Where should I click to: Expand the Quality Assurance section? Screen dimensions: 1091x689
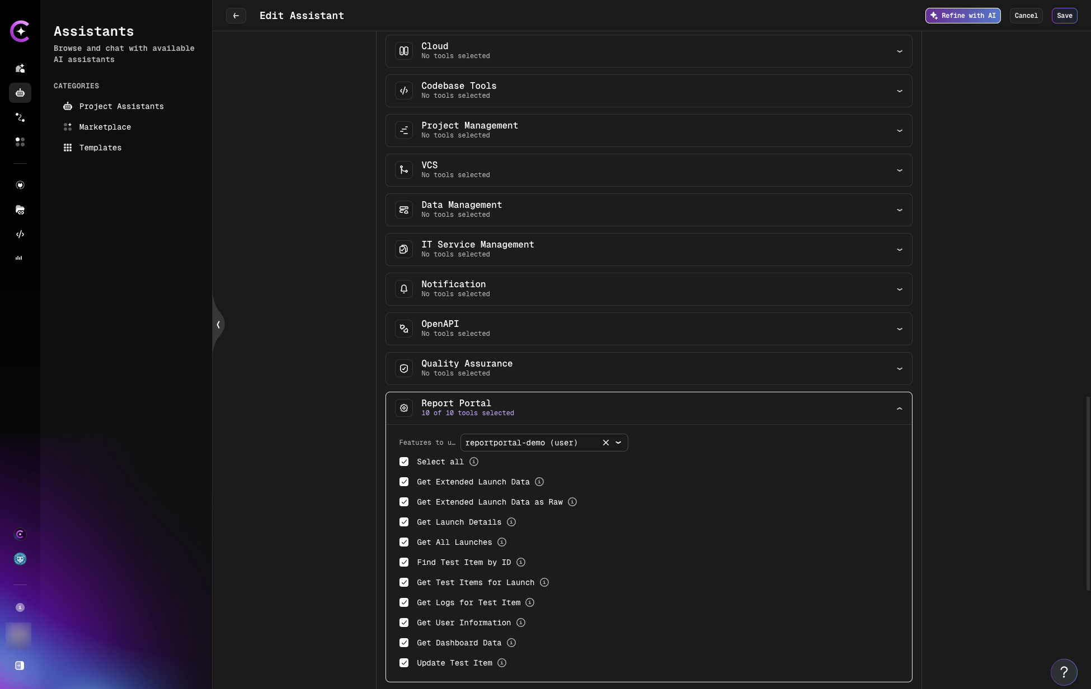click(899, 368)
